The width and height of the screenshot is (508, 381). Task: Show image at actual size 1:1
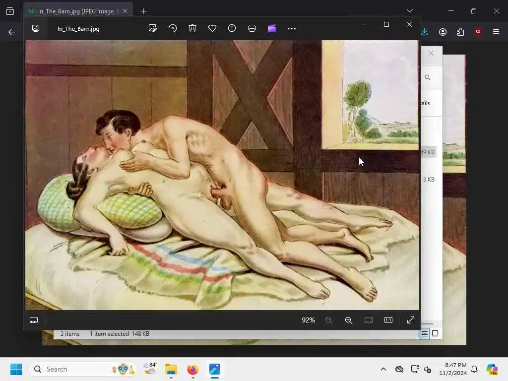pos(388,320)
